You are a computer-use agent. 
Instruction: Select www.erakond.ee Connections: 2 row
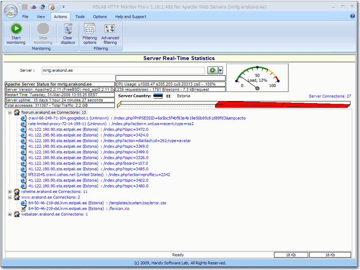pos(50,197)
